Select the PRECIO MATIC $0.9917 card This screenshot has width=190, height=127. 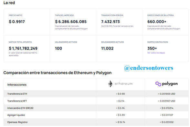(x=27, y=22)
